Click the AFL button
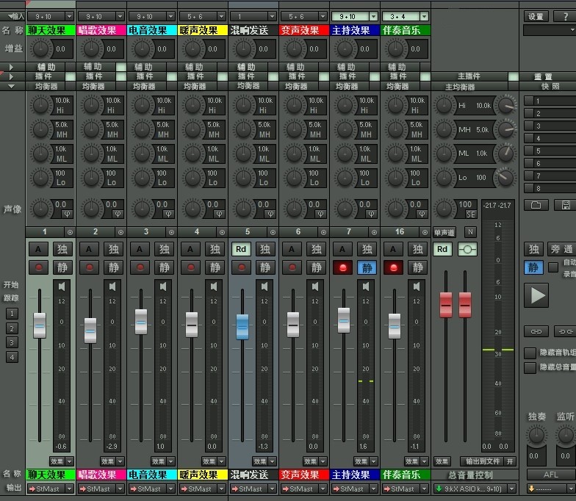 coord(551,475)
